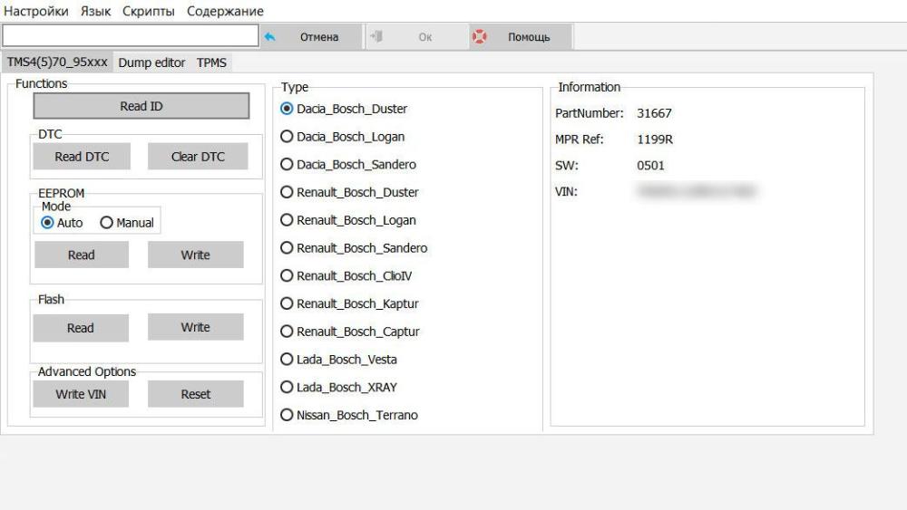The height and width of the screenshot is (510, 907).
Task: Focus the empty text field above the tabs
Action: coord(130,36)
